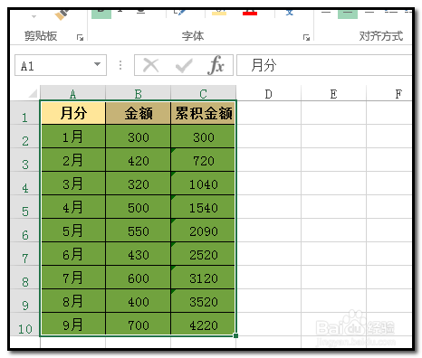Click the cell with value 1040
422x358 pixels.
click(x=203, y=184)
